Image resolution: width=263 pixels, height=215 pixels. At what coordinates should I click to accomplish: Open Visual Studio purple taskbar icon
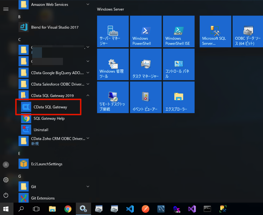coord(192,209)
